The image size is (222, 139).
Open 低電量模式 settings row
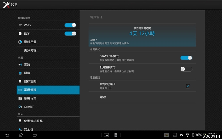[x=142, y=69]
